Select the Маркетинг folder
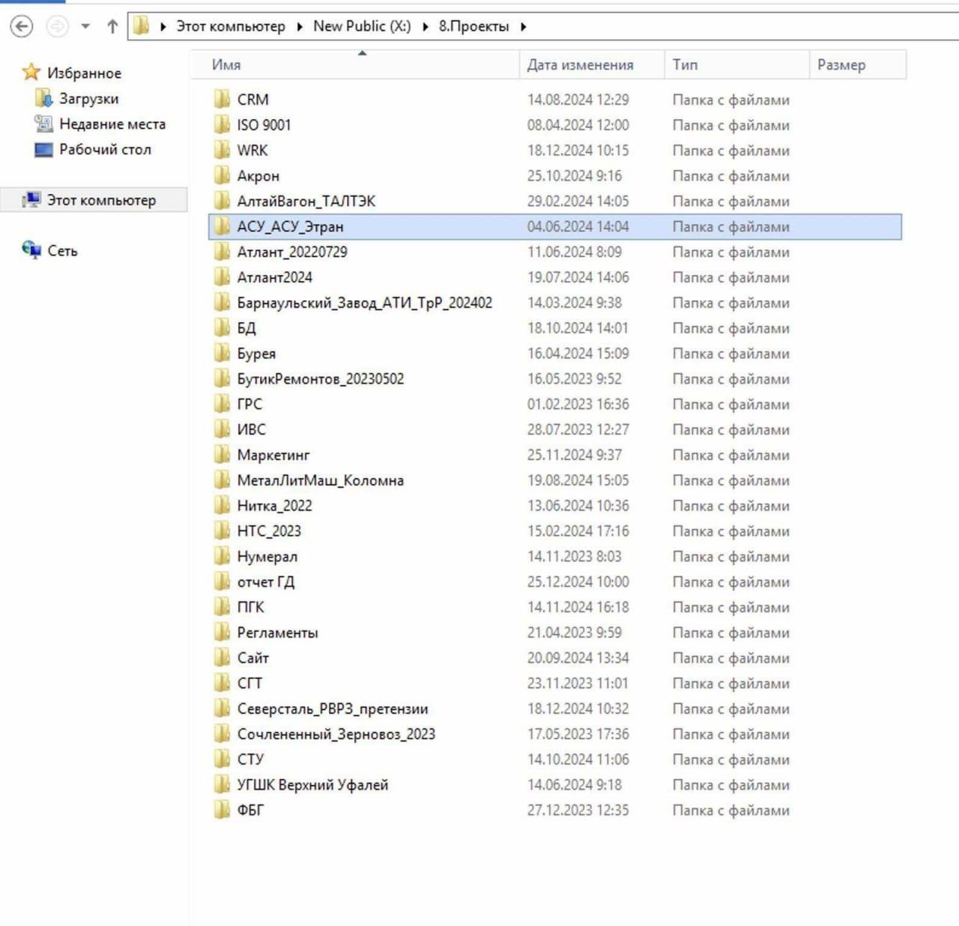959x926 pixels. click(273, 456)
